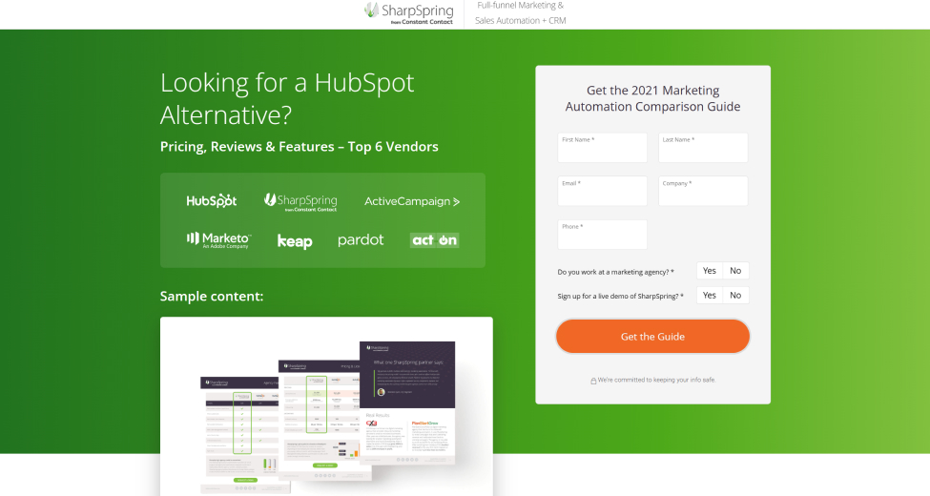The height and width of the screenshot is (496, 930).
Task: Select Yes for marketing agency question
Action: tap(710, 271)
